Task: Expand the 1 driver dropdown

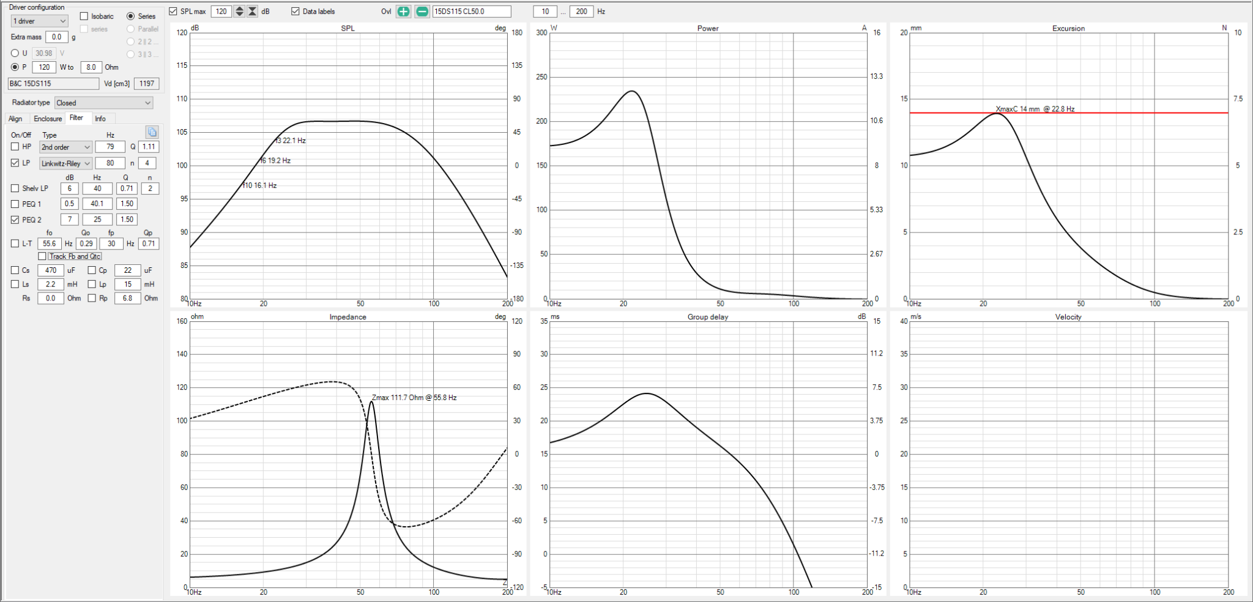Action: coord(39,21)
